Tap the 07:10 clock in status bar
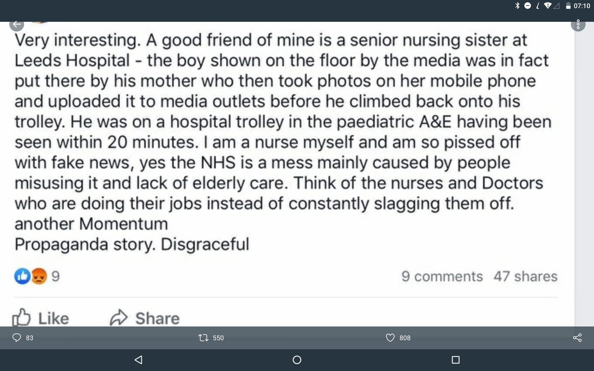This screenshot has height=371, width=594. (x=582, y=6)
